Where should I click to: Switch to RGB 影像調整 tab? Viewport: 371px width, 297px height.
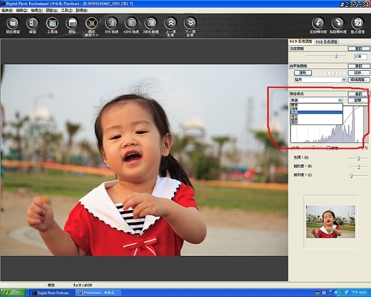tap(326, 42)
